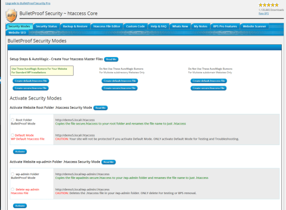The width and height of the screenshot is (286, 210).
Task: Open the BPS Pro Features tab
Action: click(x=225, y=26)
